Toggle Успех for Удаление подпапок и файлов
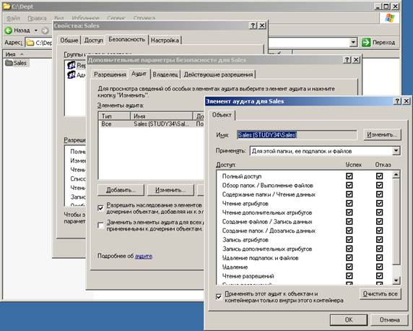 pyautogui.click(x=349, y=258)
